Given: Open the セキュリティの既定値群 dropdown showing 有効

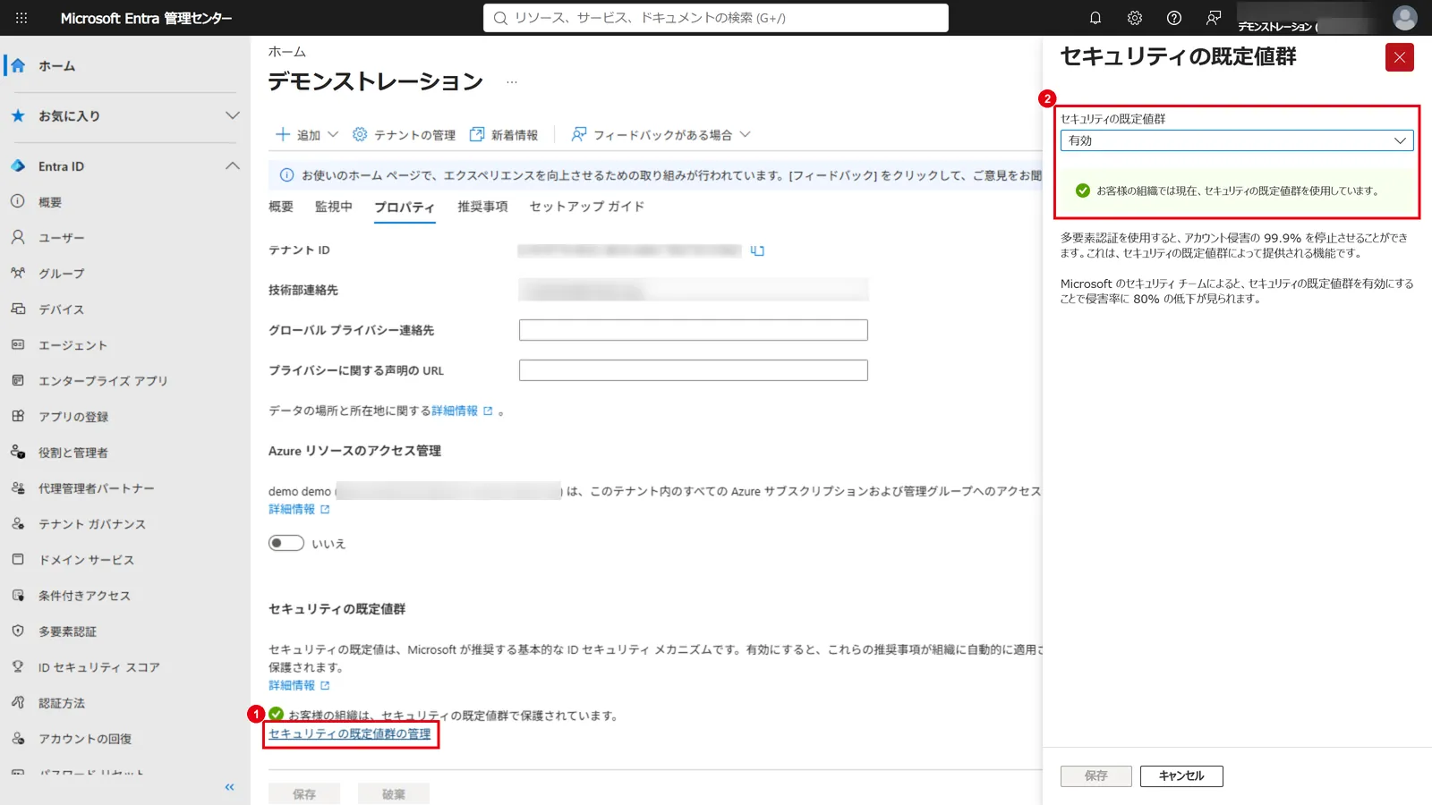Looking at the screenshot, I should pyautogui.click(x=1237, y=140).
